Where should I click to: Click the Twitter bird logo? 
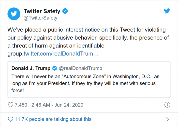click(x=167, y=11)
